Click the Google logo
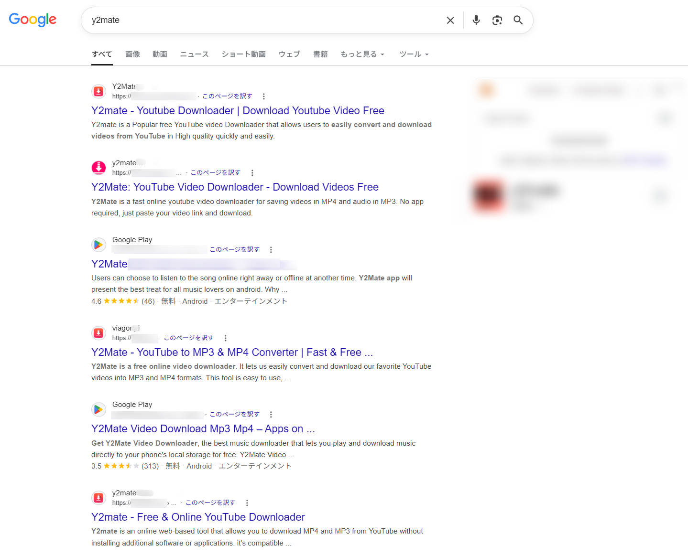688x556 pixels. click(33, 20)
